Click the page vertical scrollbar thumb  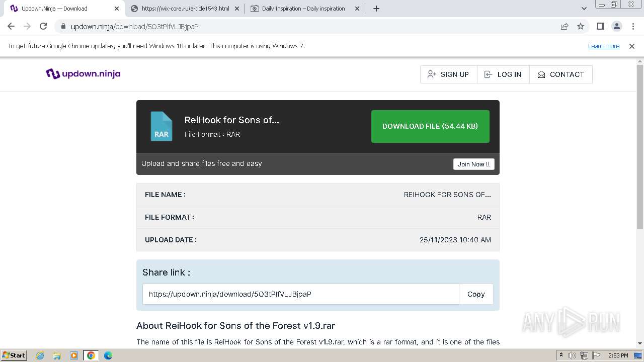coord(640,146)
